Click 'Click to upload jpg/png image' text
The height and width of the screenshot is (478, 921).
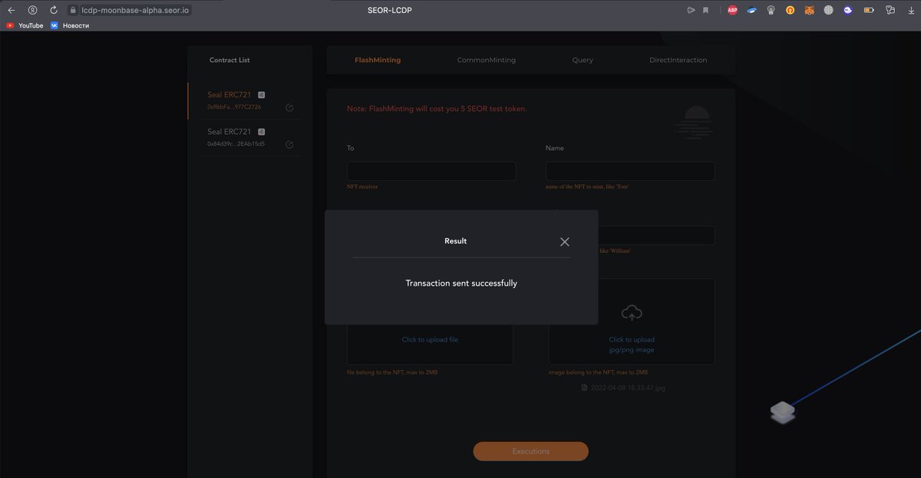pos(632,345)
